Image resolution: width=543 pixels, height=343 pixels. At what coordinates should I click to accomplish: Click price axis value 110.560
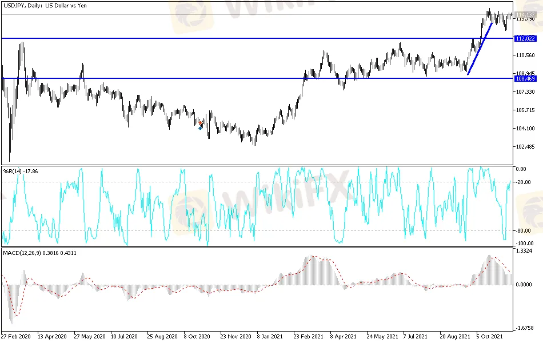[525, 55]
